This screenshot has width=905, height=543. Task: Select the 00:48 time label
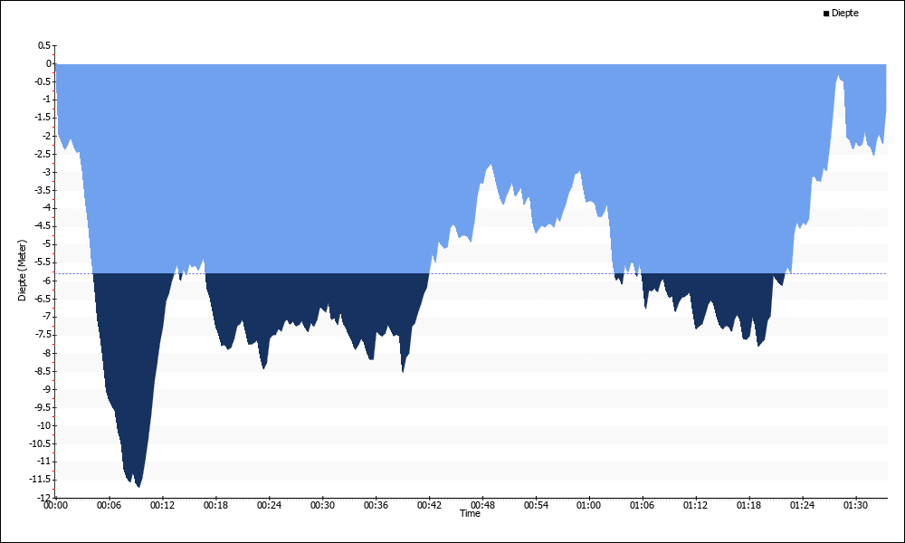[x=482, y=505]
